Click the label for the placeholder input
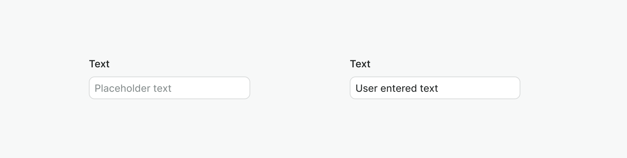 click(x=99, y=64)
